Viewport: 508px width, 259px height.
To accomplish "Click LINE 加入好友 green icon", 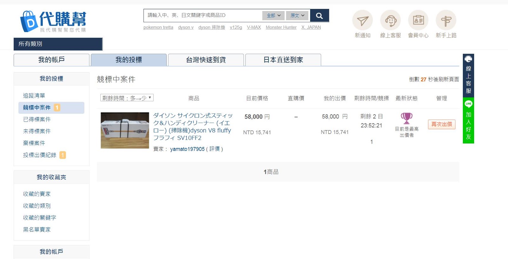I will pos(468,104).
